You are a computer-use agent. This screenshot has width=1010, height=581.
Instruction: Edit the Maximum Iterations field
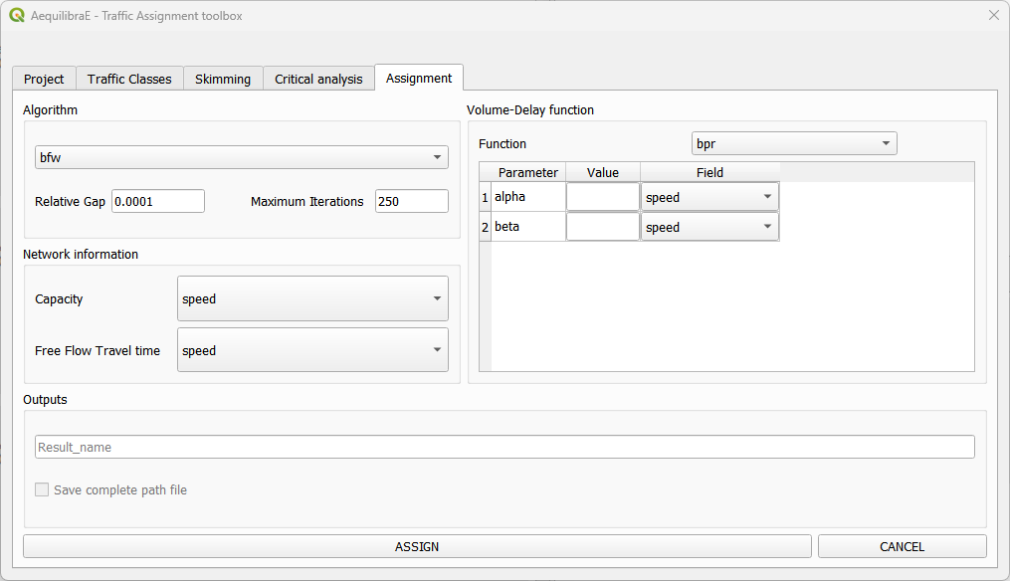[x=411, y=201]
